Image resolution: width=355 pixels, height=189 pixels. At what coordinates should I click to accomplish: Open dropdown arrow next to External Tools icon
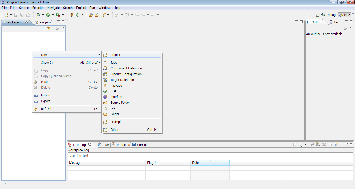click(x=63, y=15)
